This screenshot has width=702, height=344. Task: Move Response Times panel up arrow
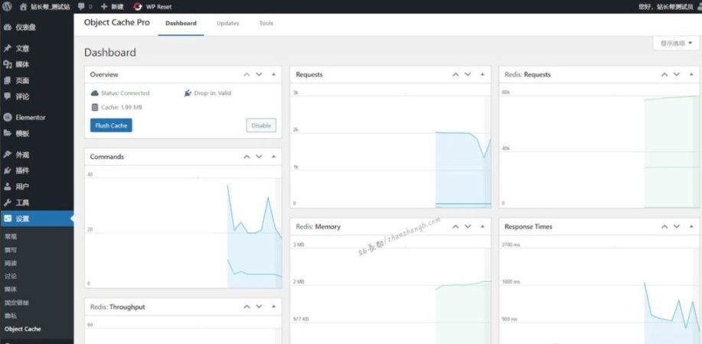[x=664, y=227]
